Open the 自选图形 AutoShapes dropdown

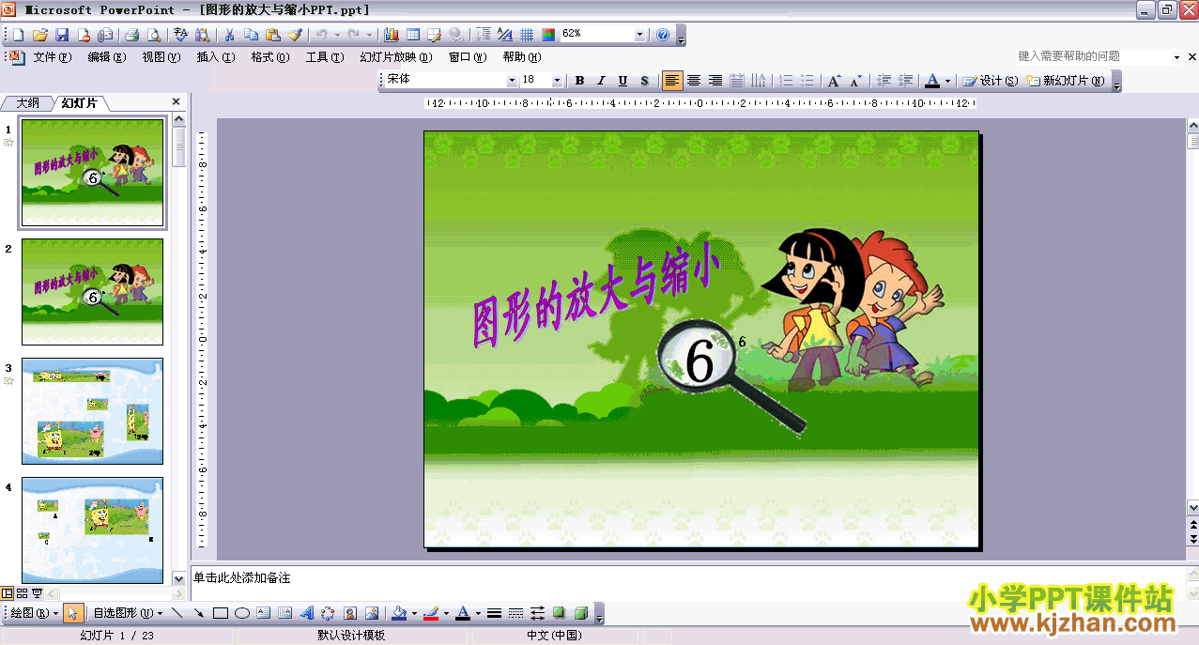[128, 613]
